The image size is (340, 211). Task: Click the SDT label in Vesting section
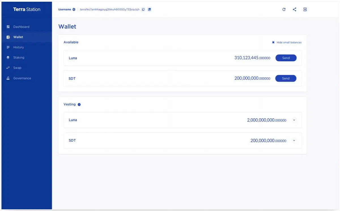(x=72, y=140)
